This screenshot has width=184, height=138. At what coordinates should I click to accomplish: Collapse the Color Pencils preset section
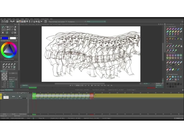point(167,26)
